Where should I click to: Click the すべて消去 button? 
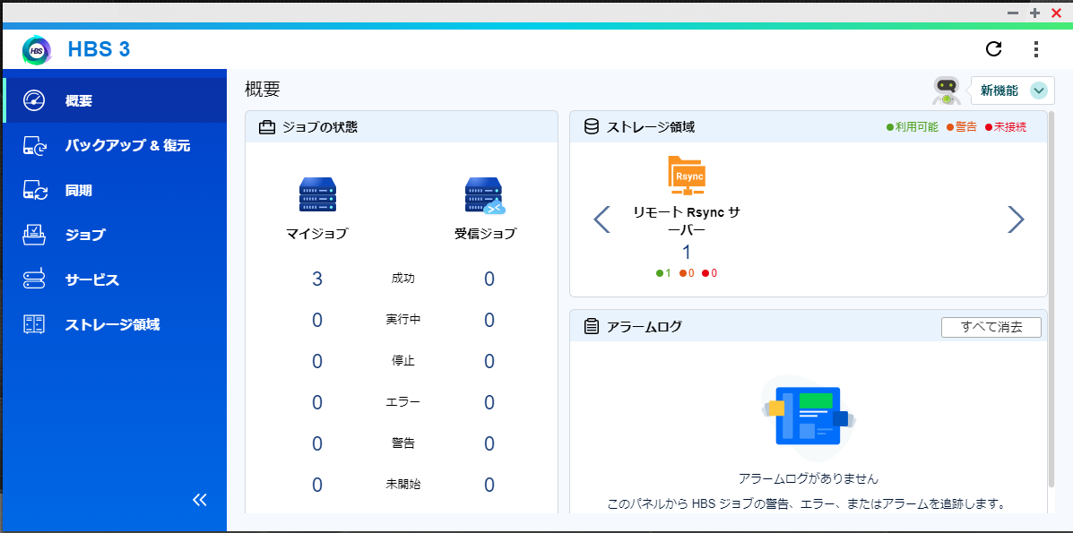991,327
